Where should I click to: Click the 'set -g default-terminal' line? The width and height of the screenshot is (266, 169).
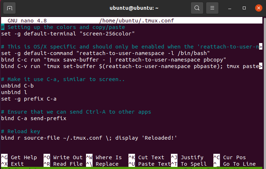68,34
